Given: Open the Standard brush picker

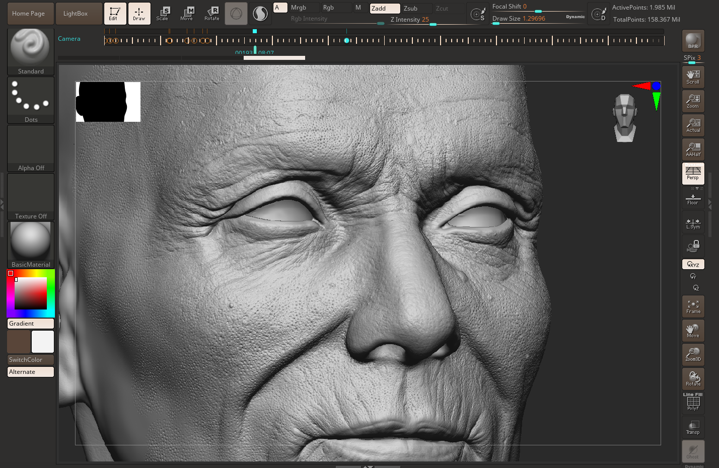Looking at the screenshot, I should click(31, 51).
